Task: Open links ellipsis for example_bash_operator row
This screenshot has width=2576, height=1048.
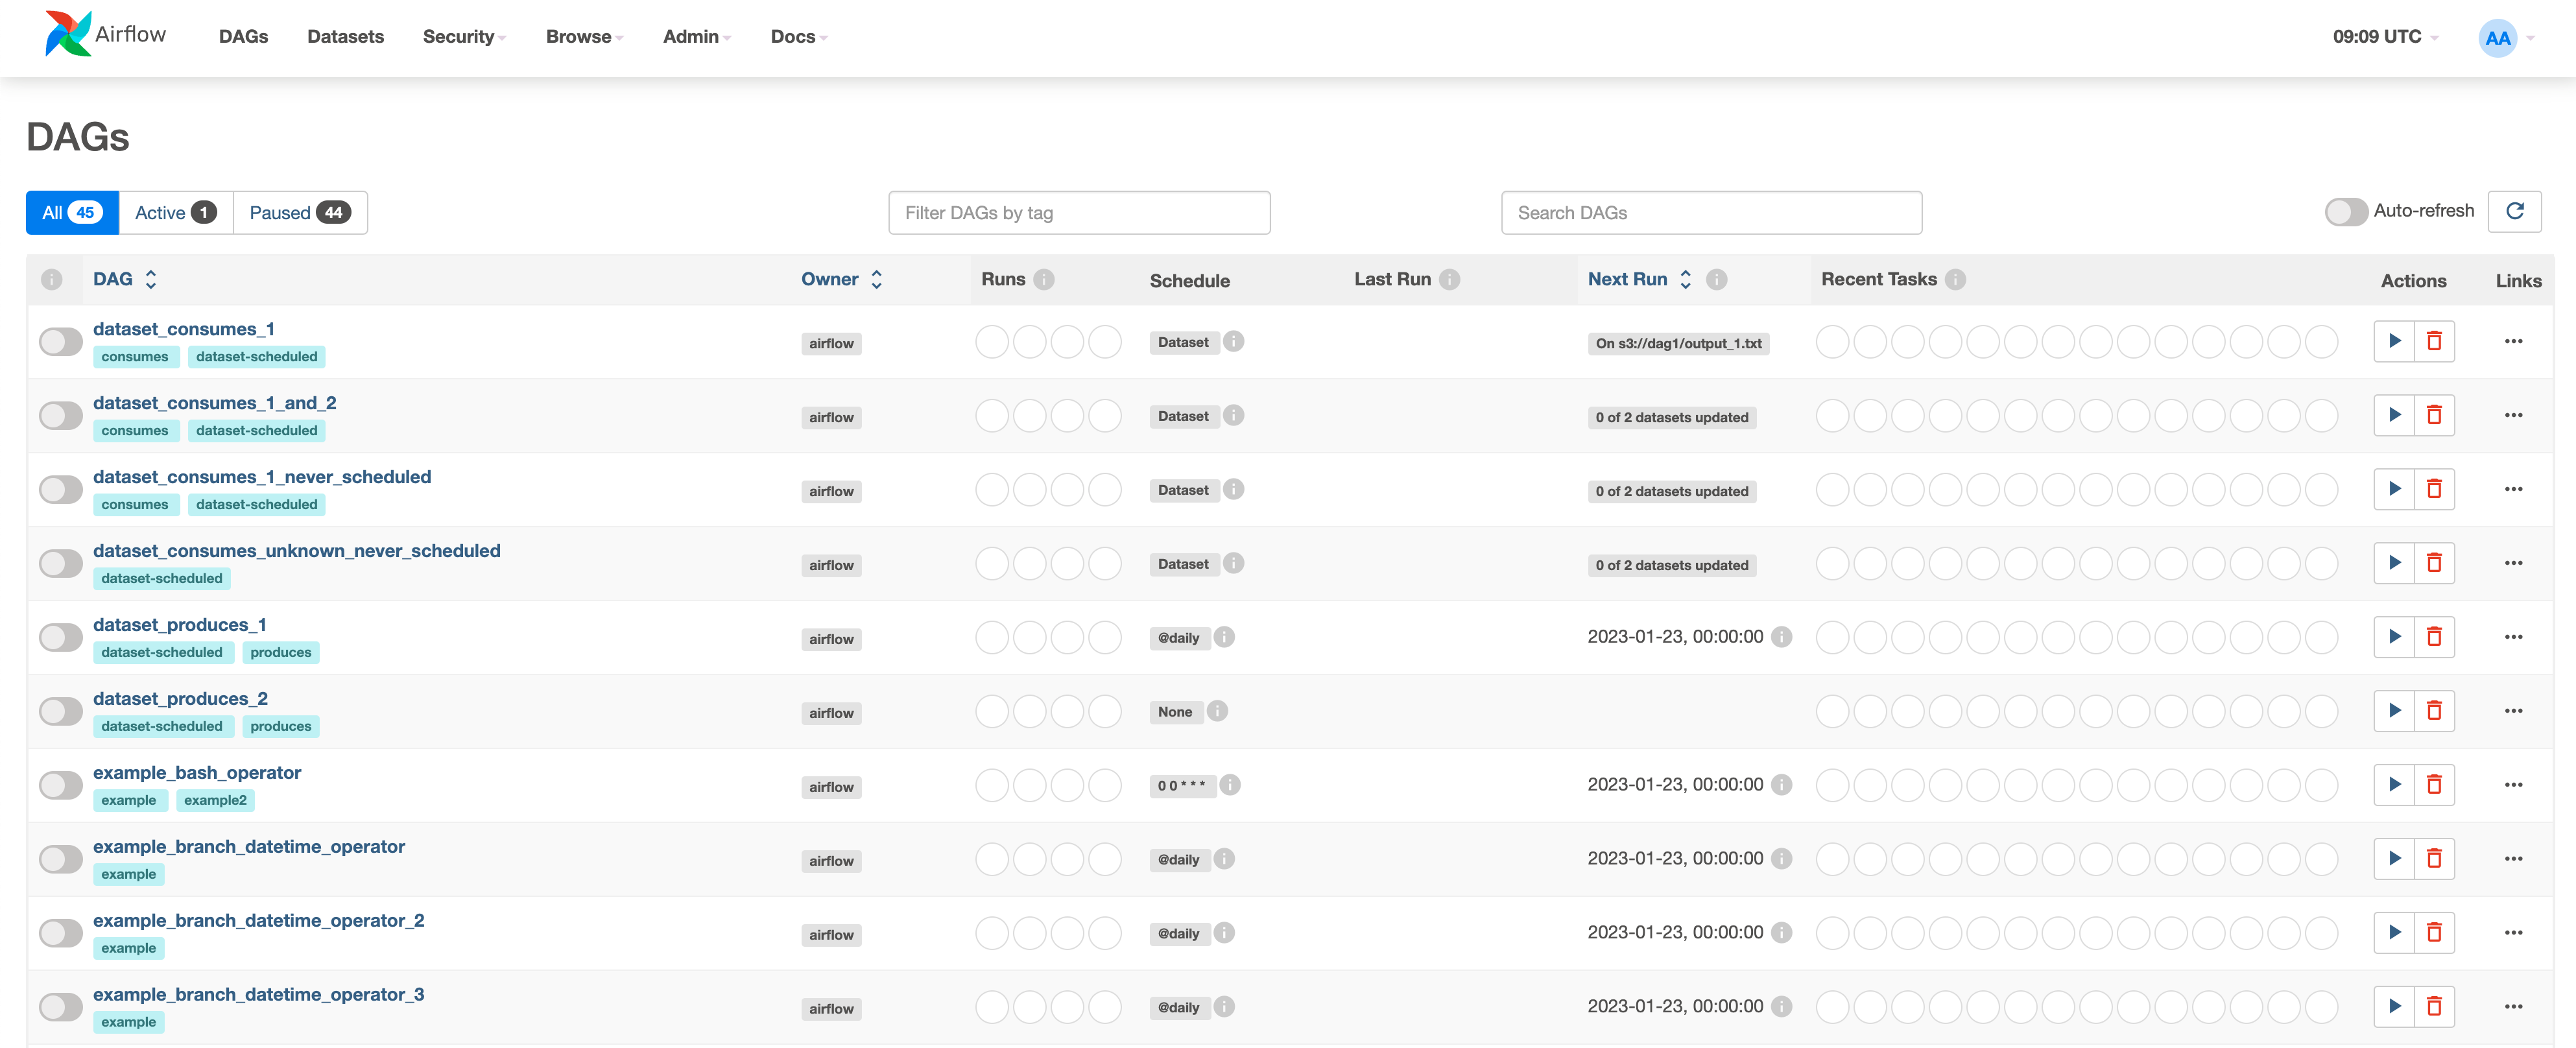Action: tap(2513, 785)
